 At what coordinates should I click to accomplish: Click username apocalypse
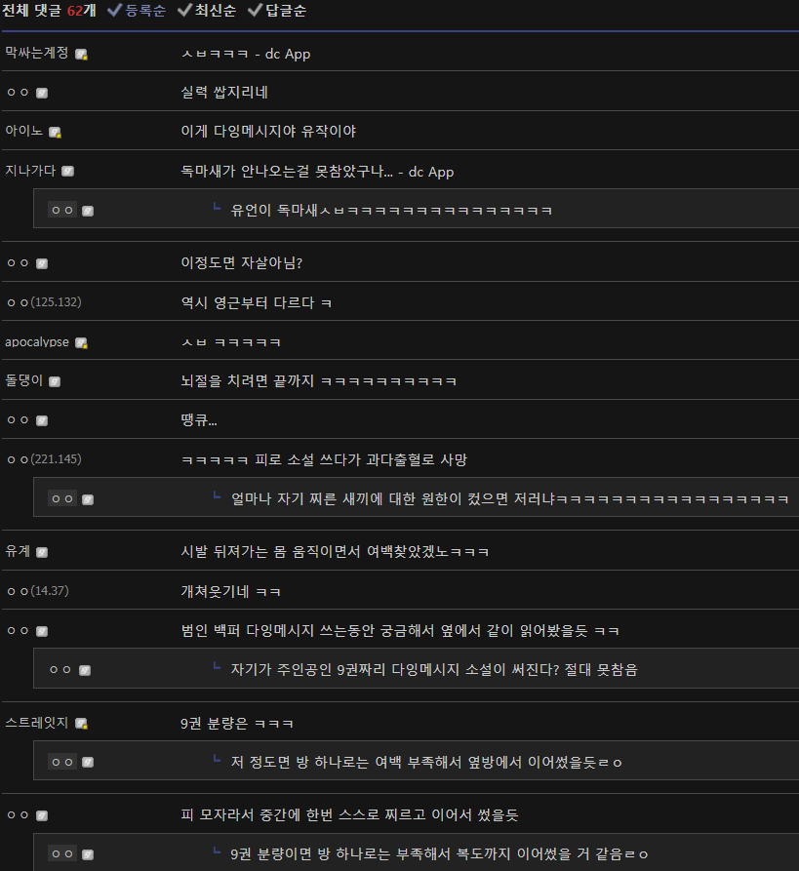pyautogui.click(x=37, y=342)
